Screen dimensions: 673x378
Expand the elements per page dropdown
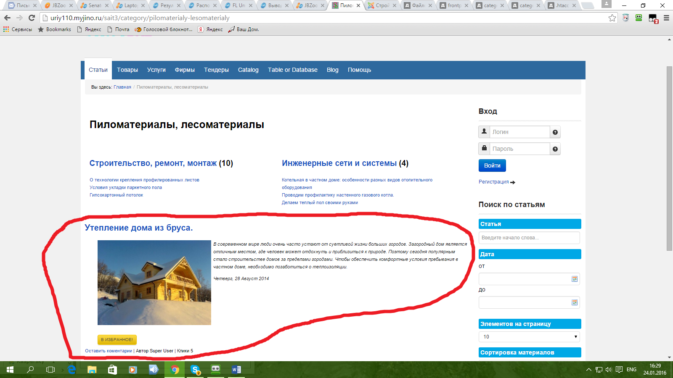[x=529, y=337]
